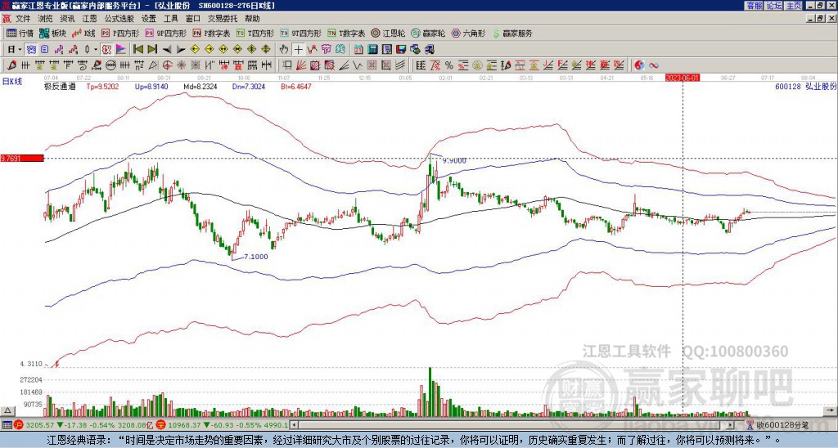The width and height of the screenshot is (838, 448).
Task: Click the 9.9000 high price label
Action: point(454,160)
